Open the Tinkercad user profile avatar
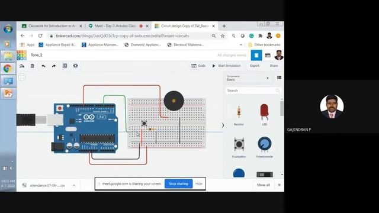 coord(279,55)
